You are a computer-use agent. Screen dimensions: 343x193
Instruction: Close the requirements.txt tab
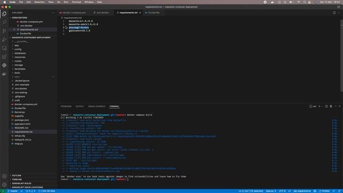(x=140, y=13)
